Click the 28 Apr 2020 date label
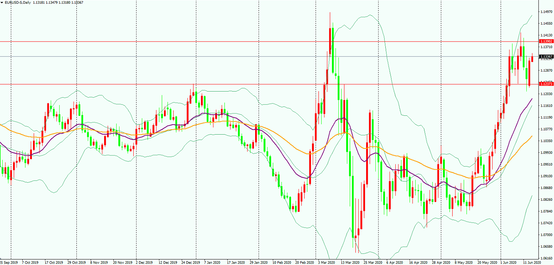The image size is (554, 265). pos(440,262)
